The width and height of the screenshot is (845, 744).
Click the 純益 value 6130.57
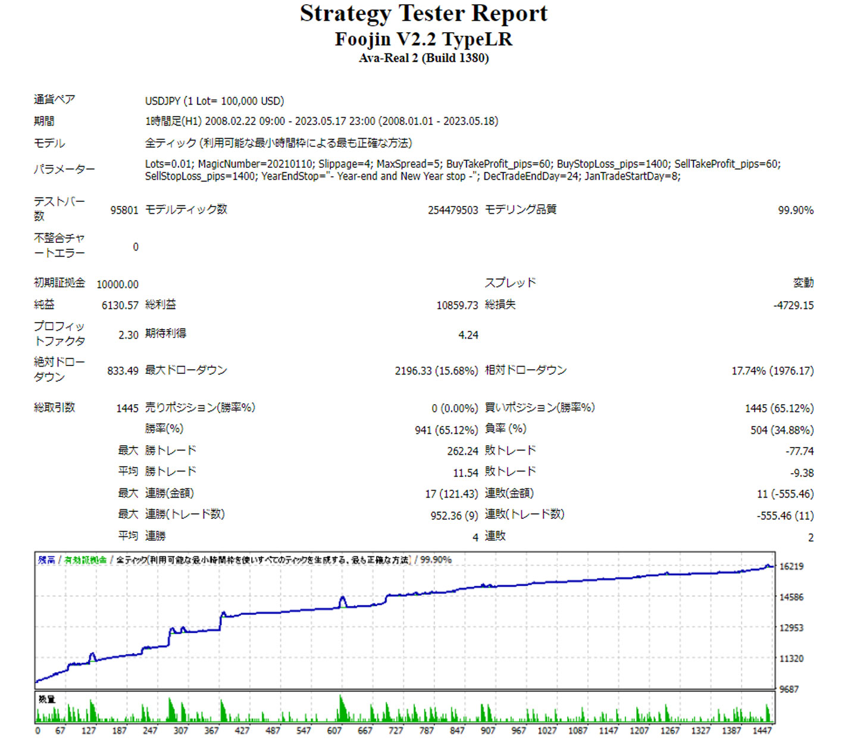coord(120,305)
